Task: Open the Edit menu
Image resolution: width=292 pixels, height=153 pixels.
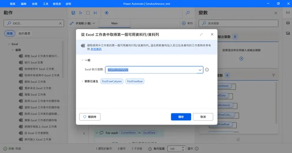Action: click(x=24, y=4)
